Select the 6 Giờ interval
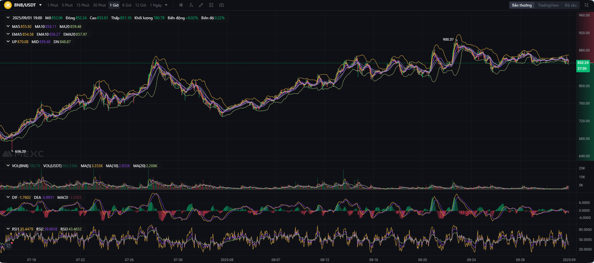Screen dimensions: 594x263 click(x=127, y=5)
